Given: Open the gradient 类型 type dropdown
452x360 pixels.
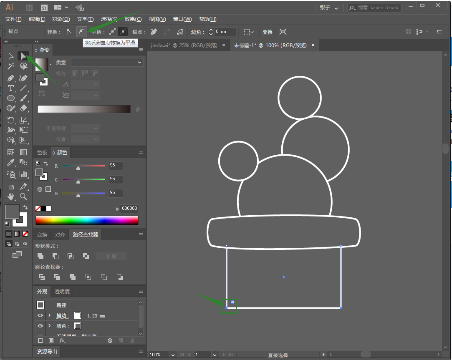Looking at the screenshot, I should [x=107, y=62].
